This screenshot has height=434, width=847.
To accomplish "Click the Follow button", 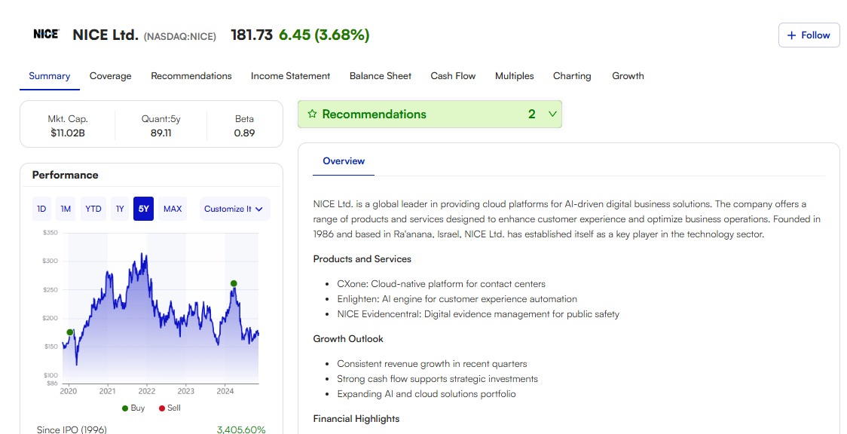I will tap(809, 35).
